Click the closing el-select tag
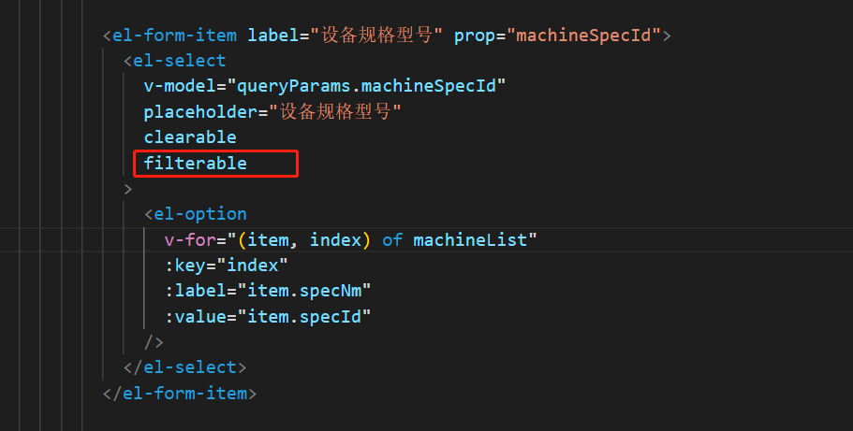853x431 pixels. (x=184, y=367)
